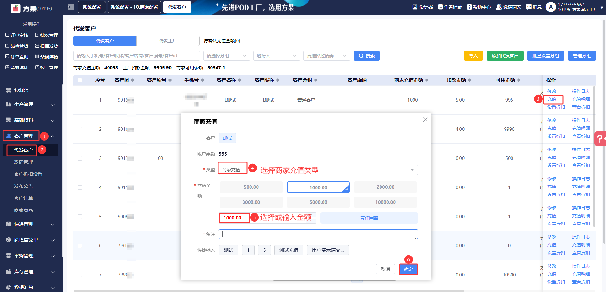Click the 取消 cancel button
This screenshot has height=292, width=606.
pos(386,269)
